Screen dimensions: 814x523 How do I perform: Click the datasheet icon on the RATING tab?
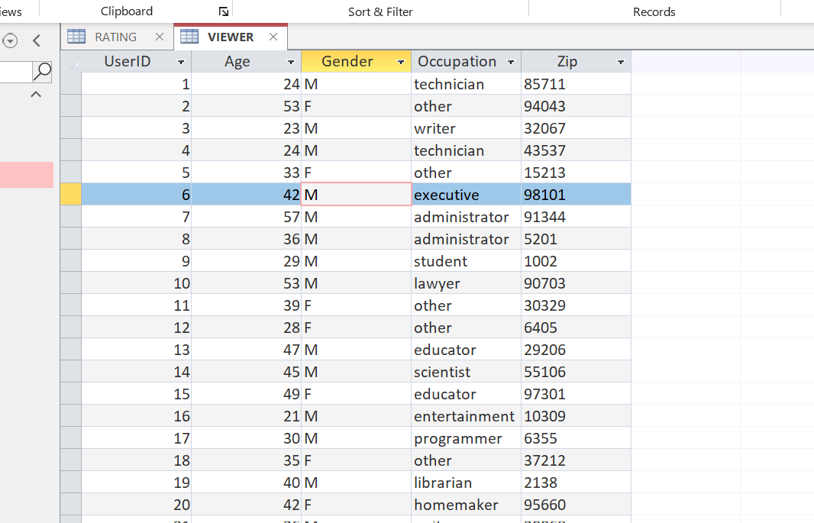coord(76,36)
